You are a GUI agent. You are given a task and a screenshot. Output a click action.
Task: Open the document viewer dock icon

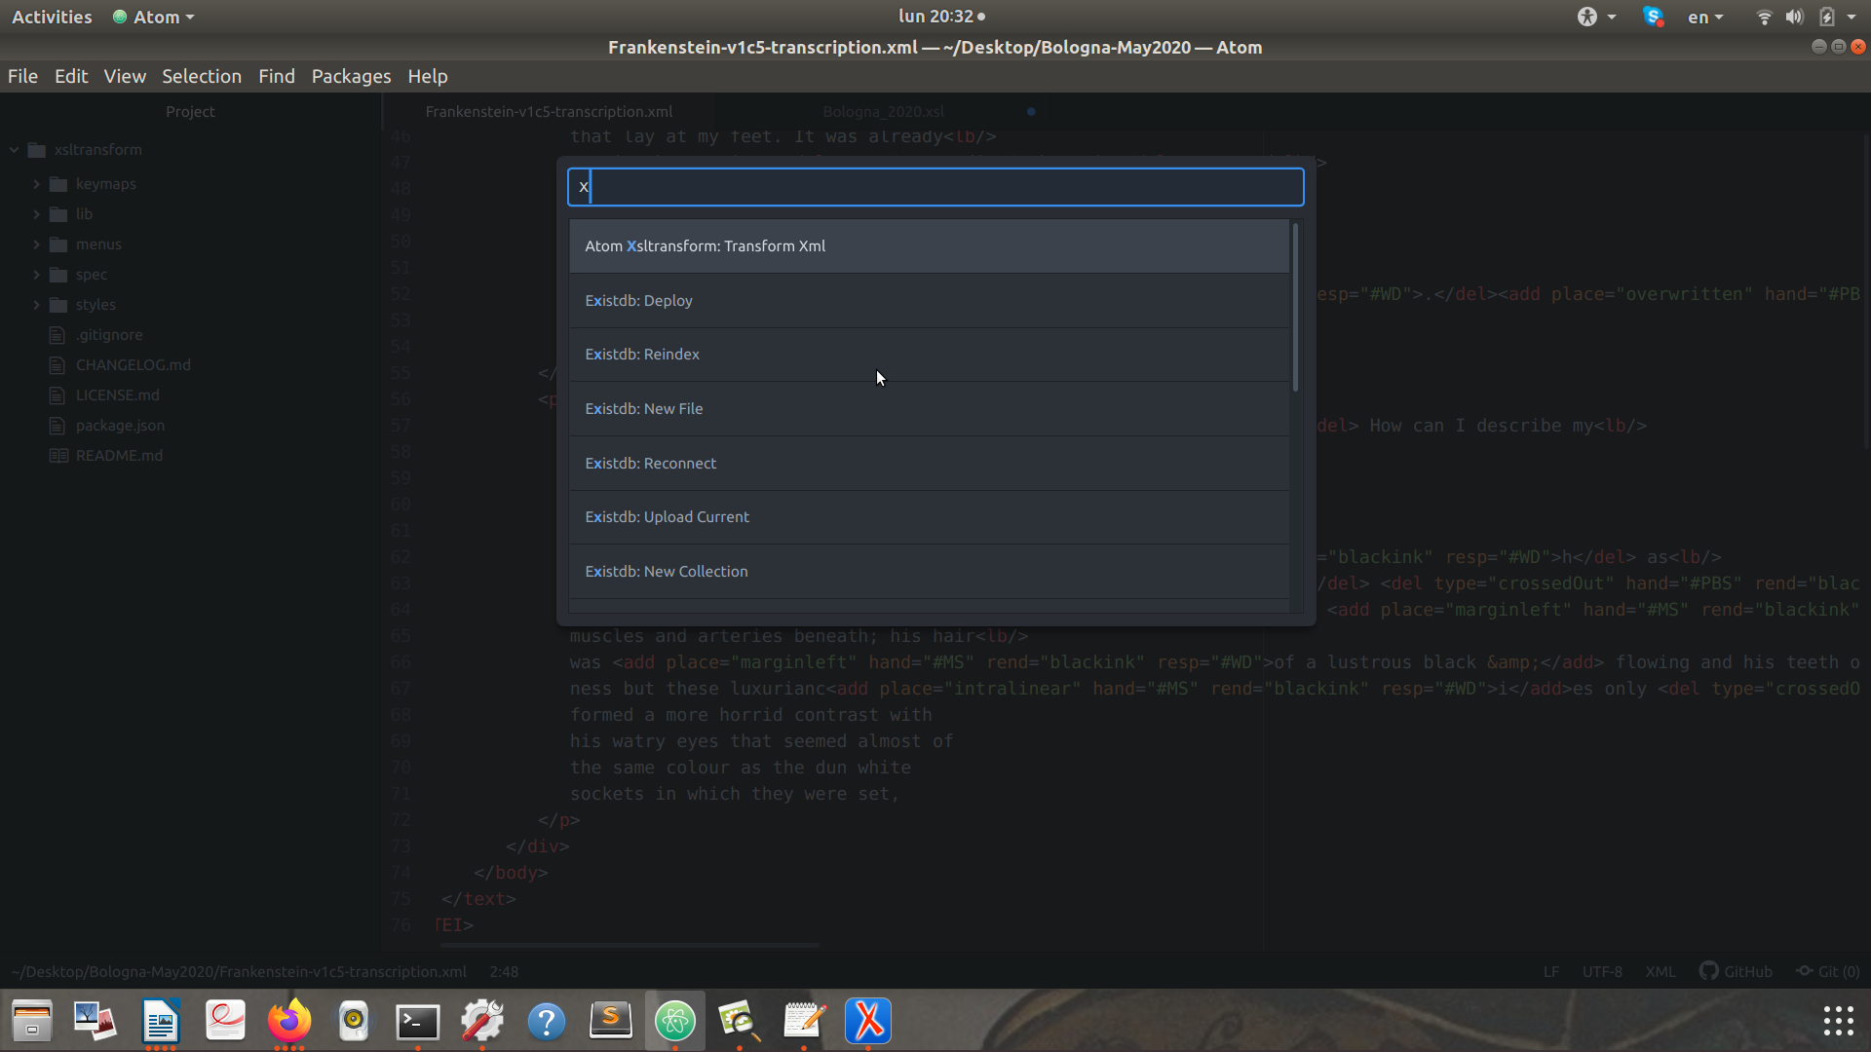tap(225, 1020)
